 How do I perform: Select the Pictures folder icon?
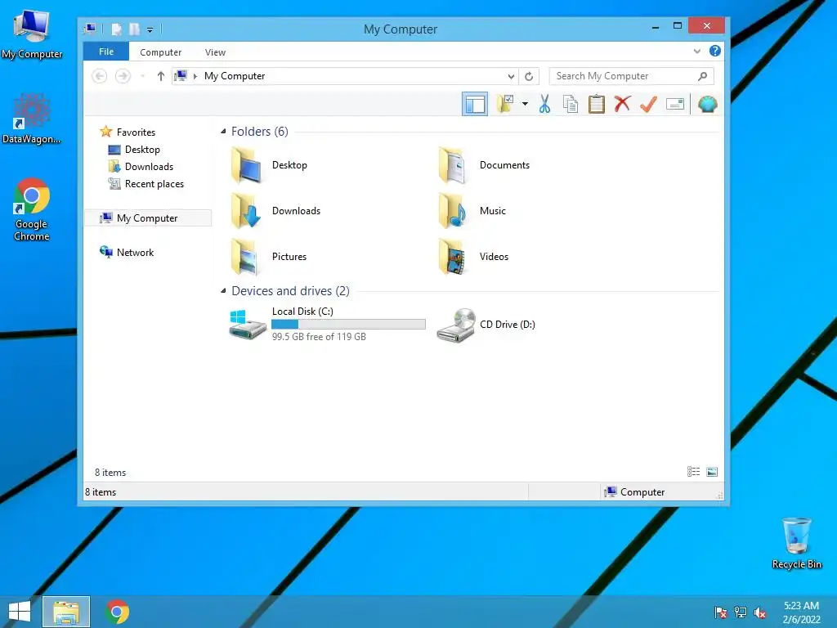(x=246, y=256)
